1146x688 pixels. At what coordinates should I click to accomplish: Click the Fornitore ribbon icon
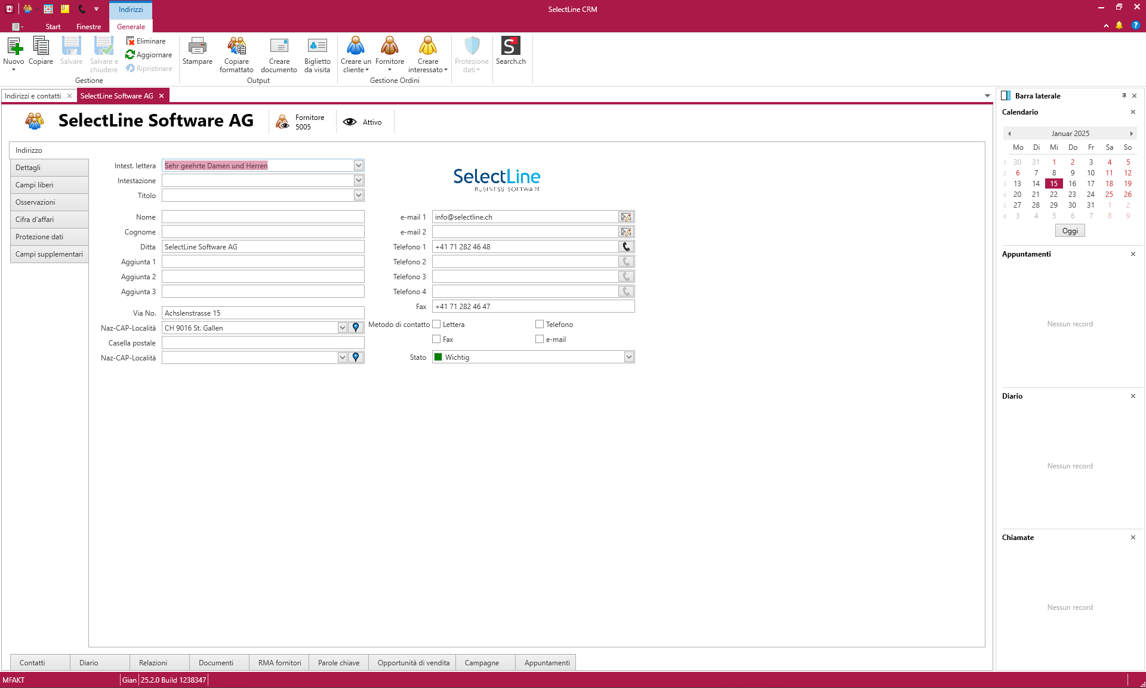tap(390, 47)
